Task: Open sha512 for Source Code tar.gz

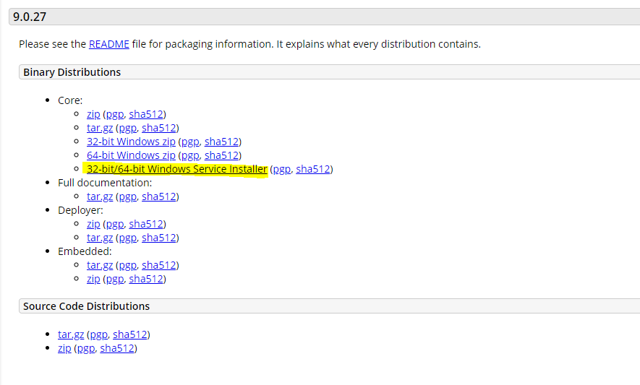Action: tap(129, 334)
